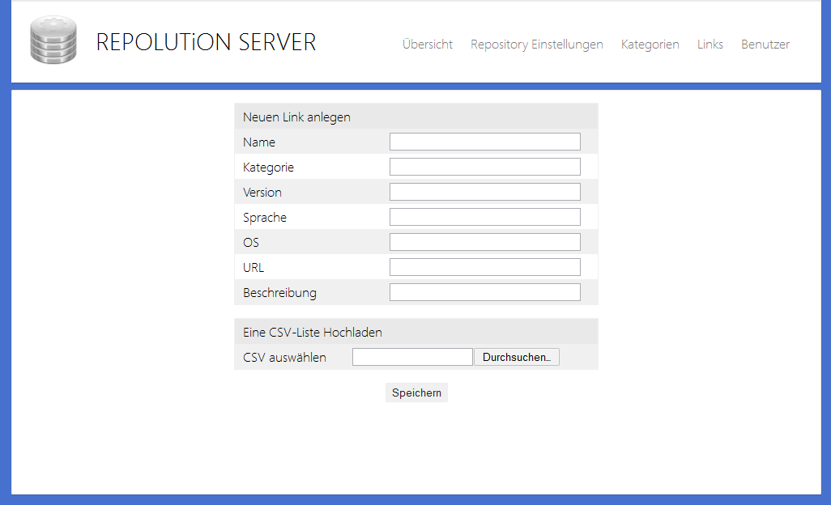Screen dimensions: 831x505
Task: Click the Version input field
Action: [x=484, y=191]
